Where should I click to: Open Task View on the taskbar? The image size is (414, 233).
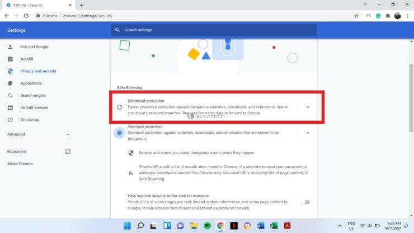(x=153, y=226)
